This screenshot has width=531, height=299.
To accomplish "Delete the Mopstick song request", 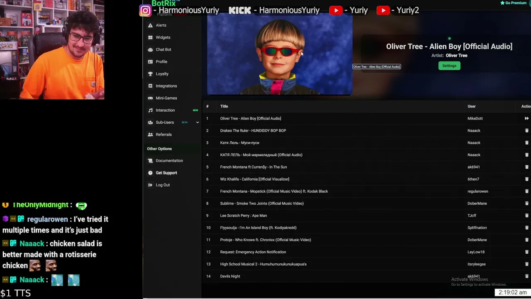I will click(527, 191).
